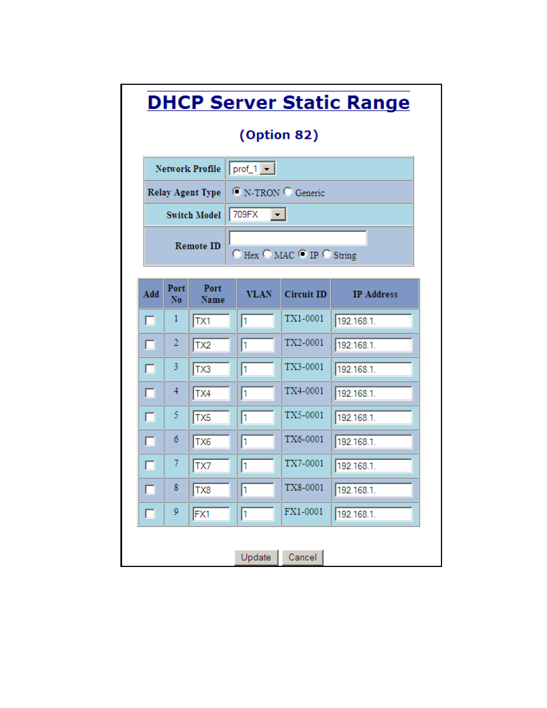Click the IP Address field for TX2-0001
The image size is (547, 708).
[x=374, y=345]
